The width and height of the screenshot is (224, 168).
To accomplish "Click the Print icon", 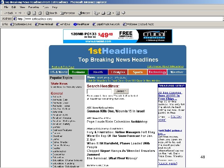I will pyautogui.click(x=103, y=13).
